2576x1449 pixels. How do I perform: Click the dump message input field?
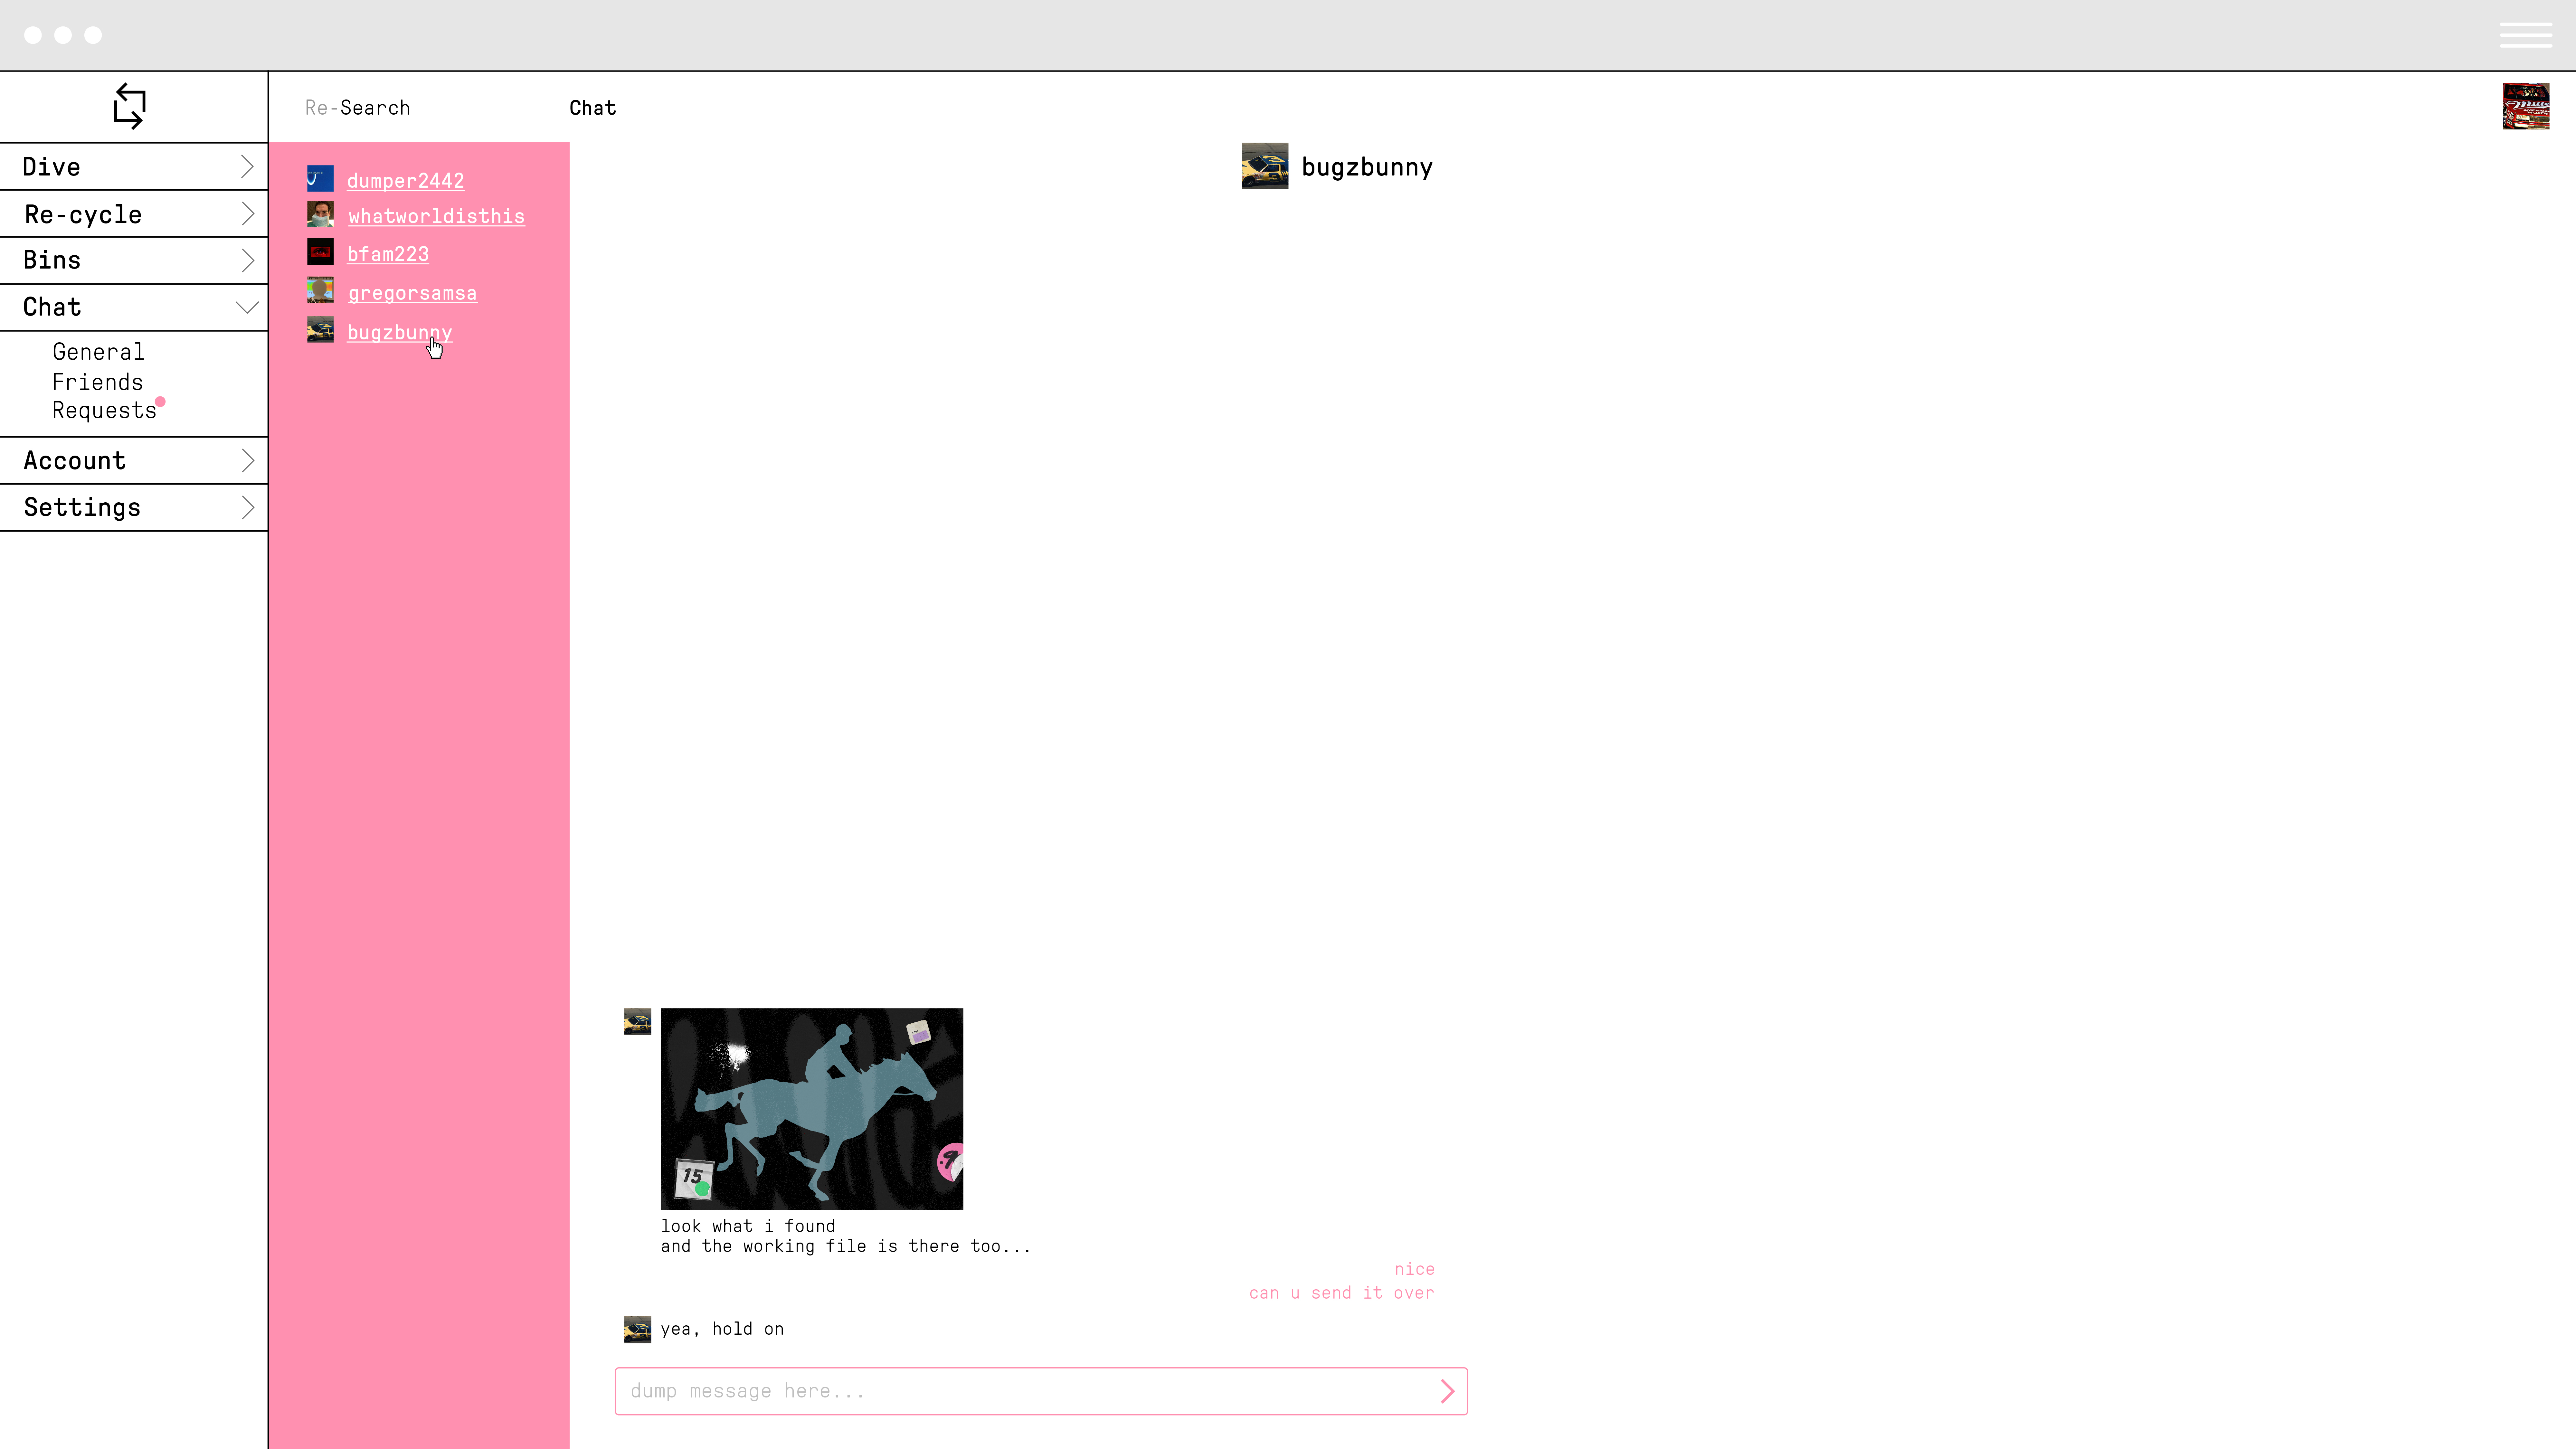click(x=1020, y=1391)
